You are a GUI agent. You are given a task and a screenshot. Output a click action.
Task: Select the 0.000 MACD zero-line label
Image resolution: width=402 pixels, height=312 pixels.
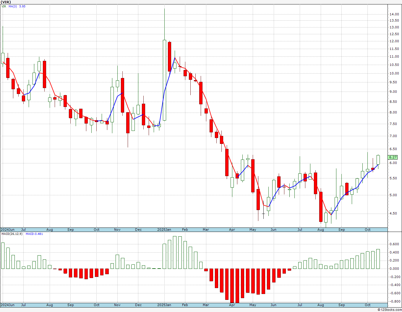point(394,269)
